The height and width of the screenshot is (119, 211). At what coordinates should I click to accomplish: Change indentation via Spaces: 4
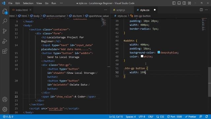(x=131, y=117)
